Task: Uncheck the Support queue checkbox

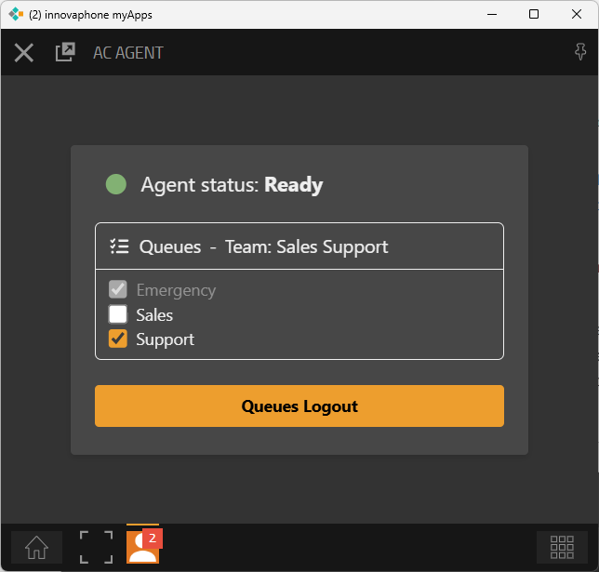Action: coord(118,339)
